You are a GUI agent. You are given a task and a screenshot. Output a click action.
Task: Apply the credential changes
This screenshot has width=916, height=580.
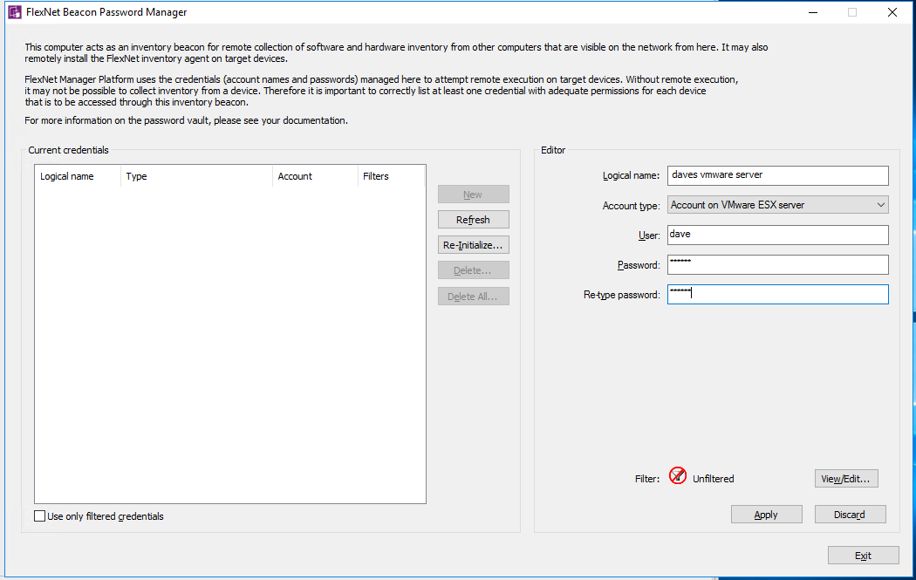tap(766, 514)
